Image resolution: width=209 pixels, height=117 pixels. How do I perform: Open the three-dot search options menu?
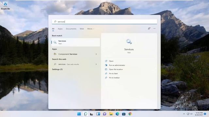154,28
